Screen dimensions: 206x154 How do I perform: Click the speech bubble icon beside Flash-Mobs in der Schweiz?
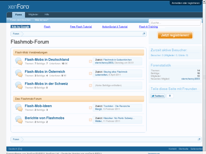click(19, 85)
